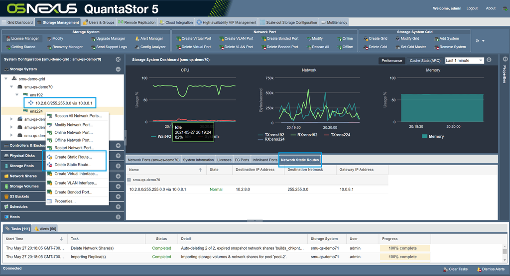Click the Add System icon
The image size is (510, 276).
(436, 38)
